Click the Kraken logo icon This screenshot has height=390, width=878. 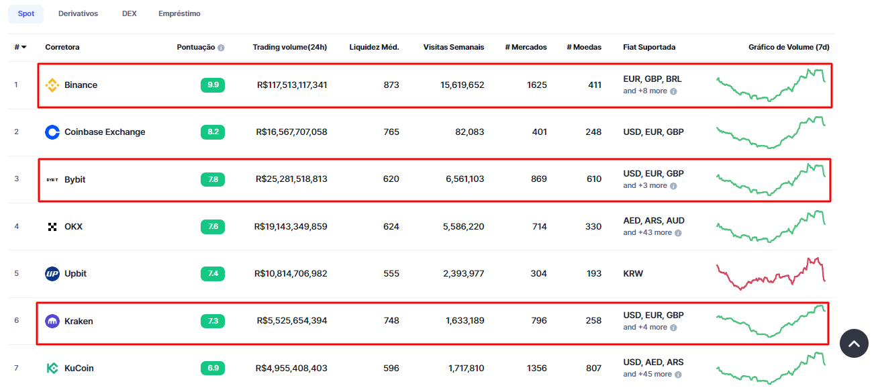point(52,322)
